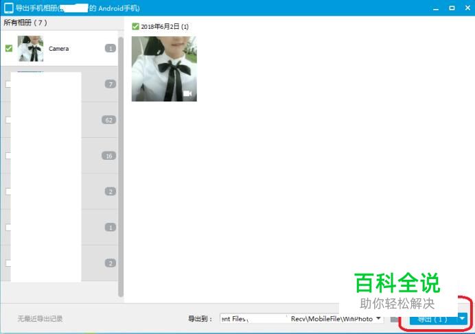The height and width of the screenshot is (334, 475).
Task: Click the album count badge 62
Action: click(x=108, y=120)
